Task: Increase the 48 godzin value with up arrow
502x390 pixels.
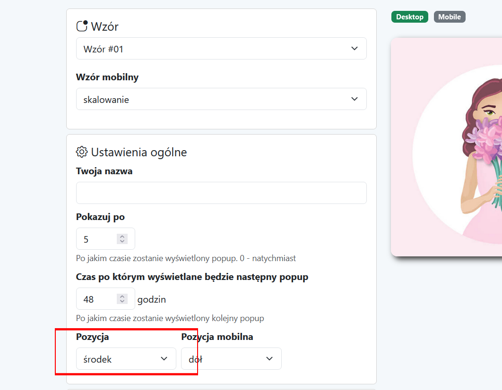Action: coord(122,297)
